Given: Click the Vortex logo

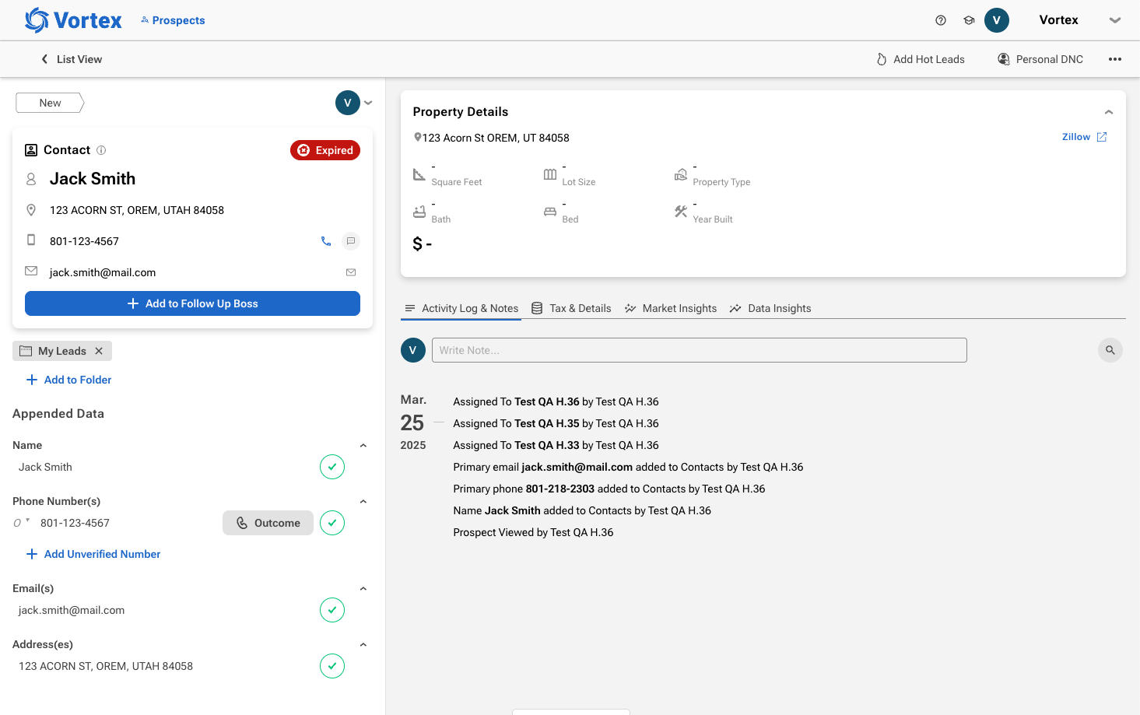Looking at the screenshot, I should click(x=73, y=20).
